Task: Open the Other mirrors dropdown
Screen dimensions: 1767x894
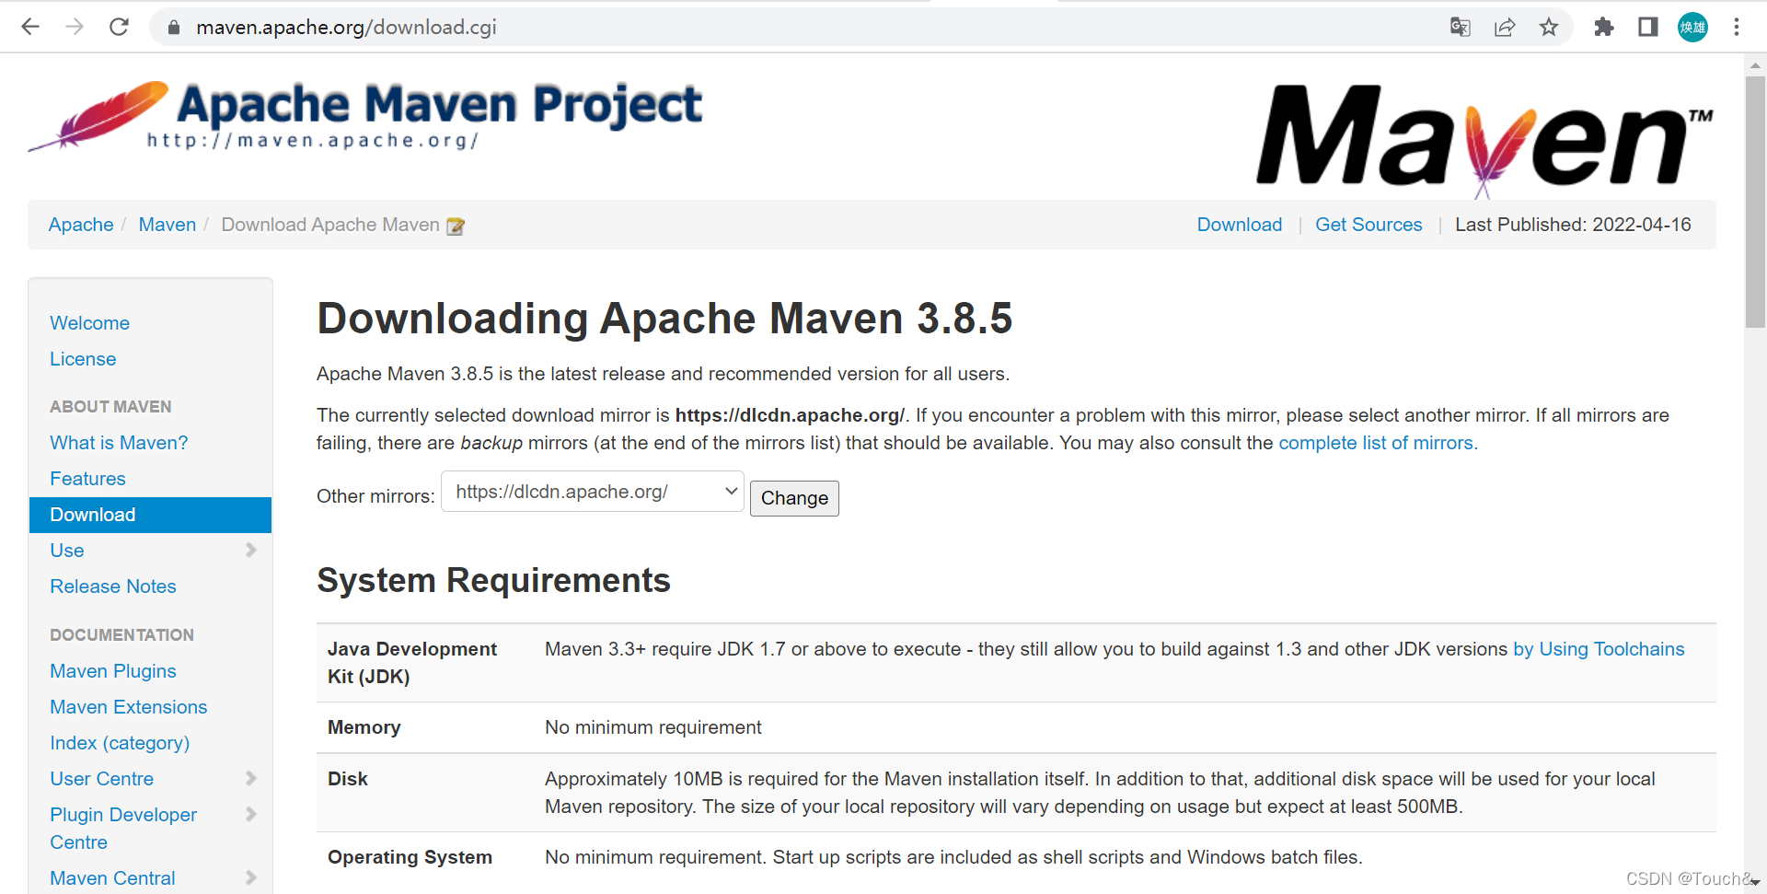Action: click(x=593, y=492)
